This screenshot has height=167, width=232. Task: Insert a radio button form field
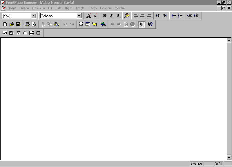click(25, 33)
